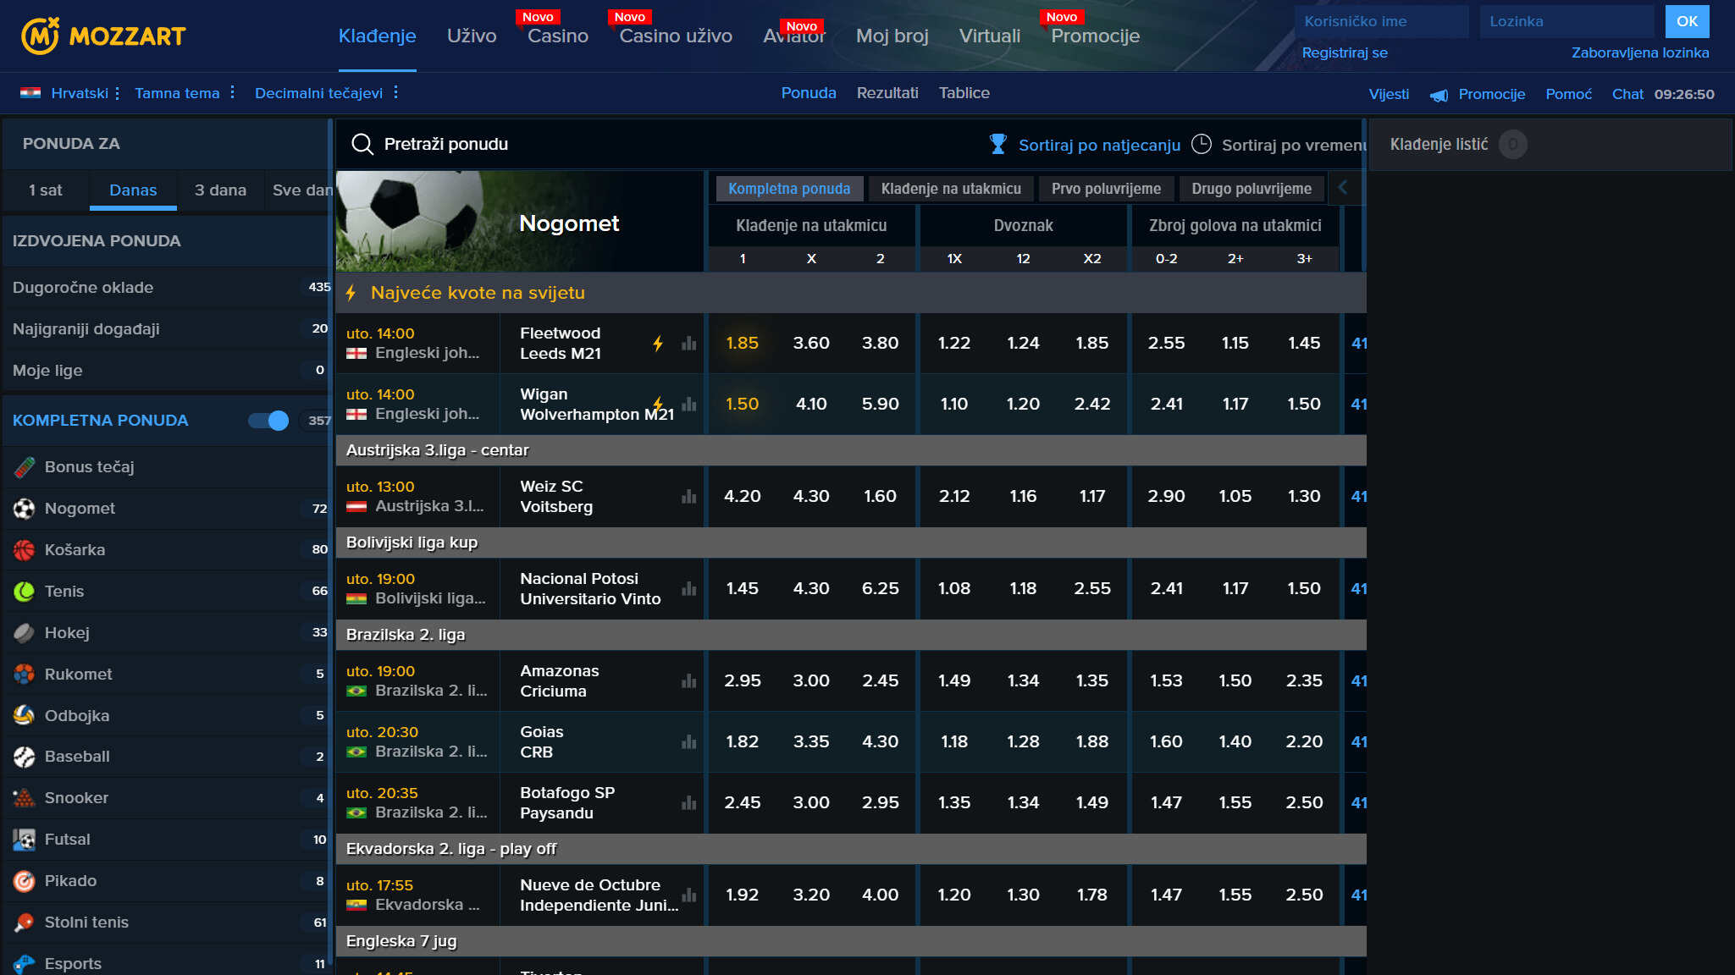The height and width of the screenshot is (975, 1735).
Task: Open Tamna tema theme options
Action: tap(177, 93)
